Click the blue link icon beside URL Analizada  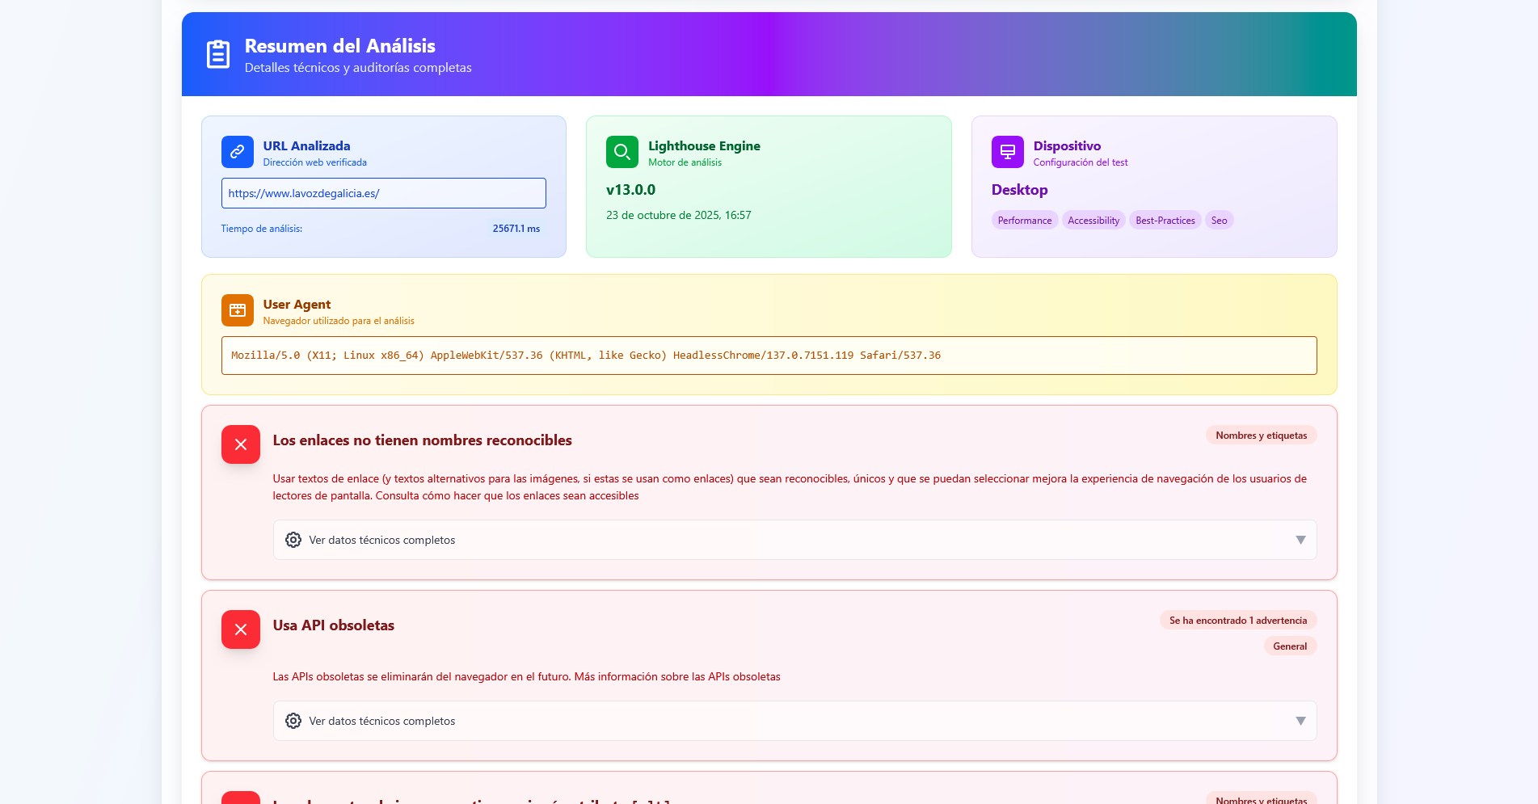pos(237,152)
